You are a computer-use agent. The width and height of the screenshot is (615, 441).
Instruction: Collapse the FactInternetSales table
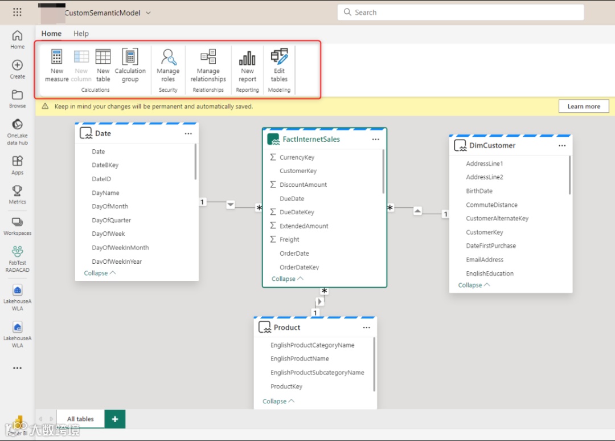pos(288,279)
